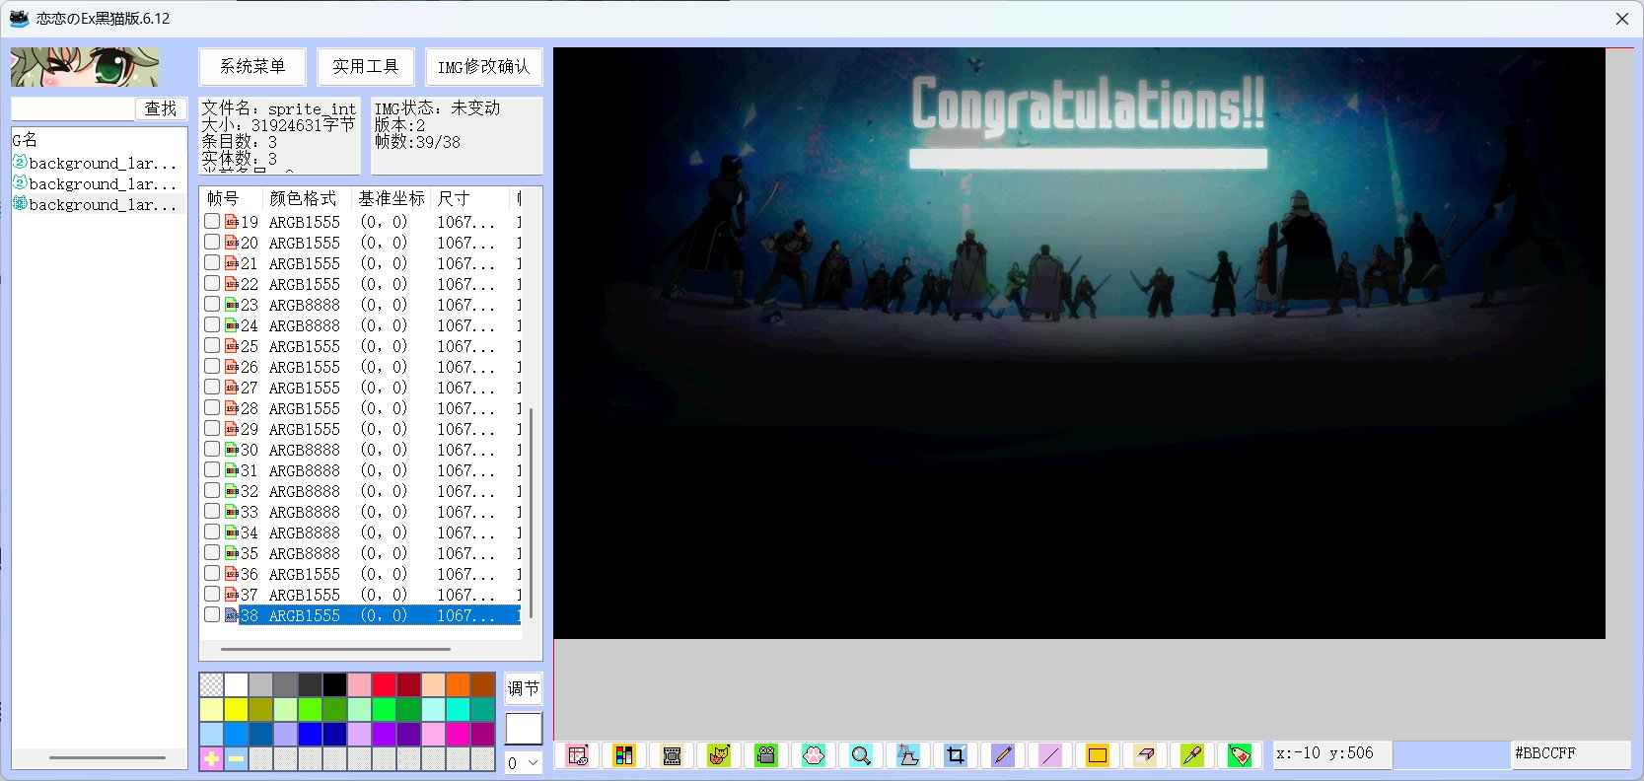Image resolution: width=1644 pixels, height=781 pixels.
Task: Click the red table tool icon
Action: pos(576,755)
